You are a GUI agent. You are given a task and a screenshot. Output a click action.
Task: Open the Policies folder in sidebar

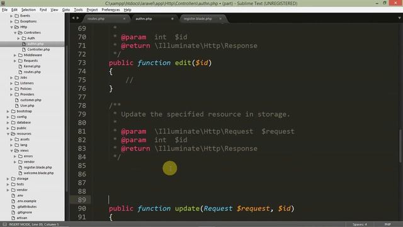point(26,89)
